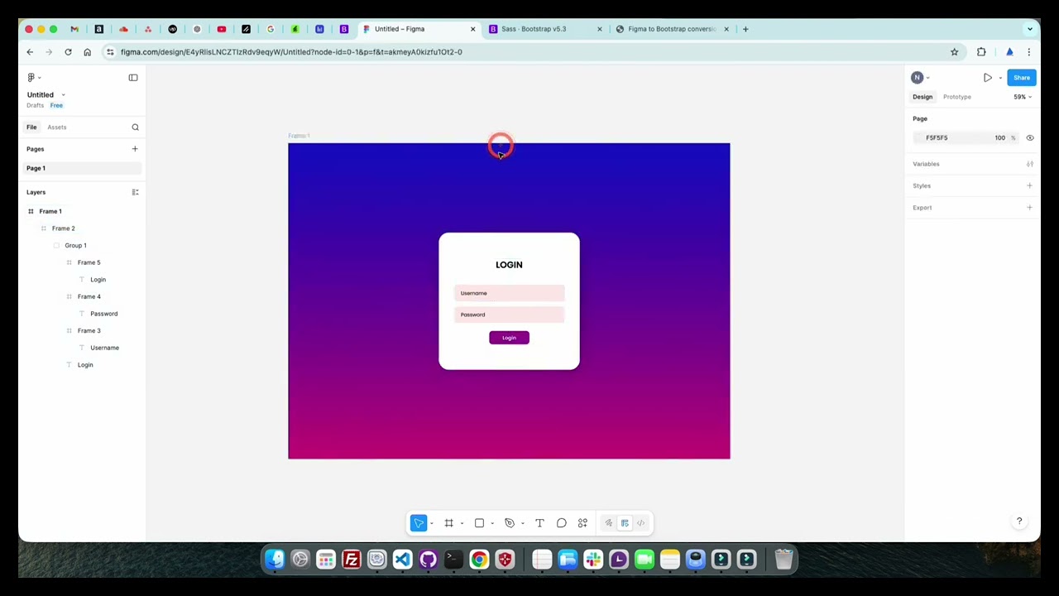Image resolution: width=1059 pixels, height=596 pixels.
Task: Open Frame tool options dropdown arrow
Action: [462, 523]
